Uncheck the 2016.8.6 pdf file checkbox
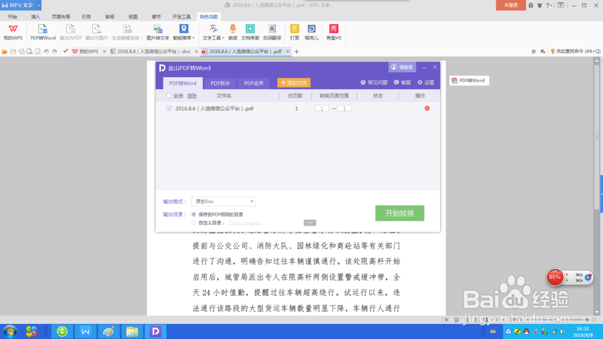 pos(169,108)
